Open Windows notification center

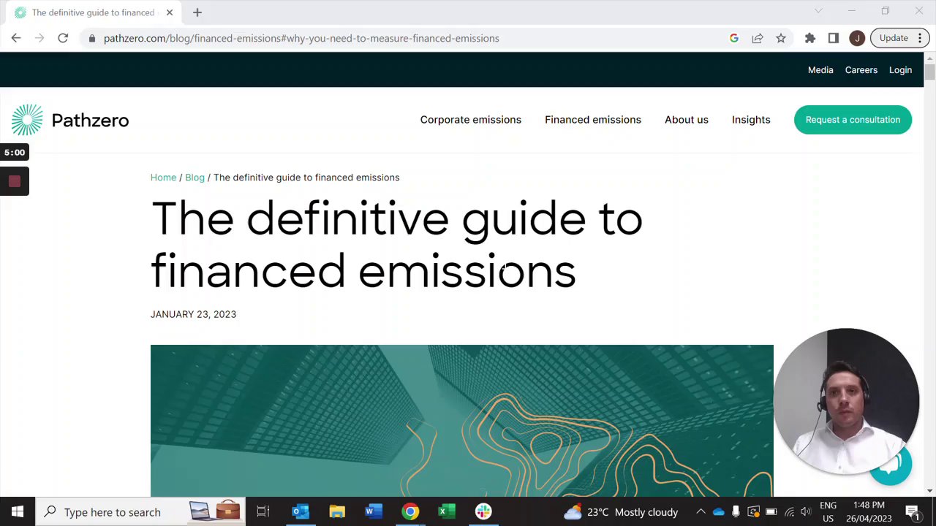pos(913,512)
